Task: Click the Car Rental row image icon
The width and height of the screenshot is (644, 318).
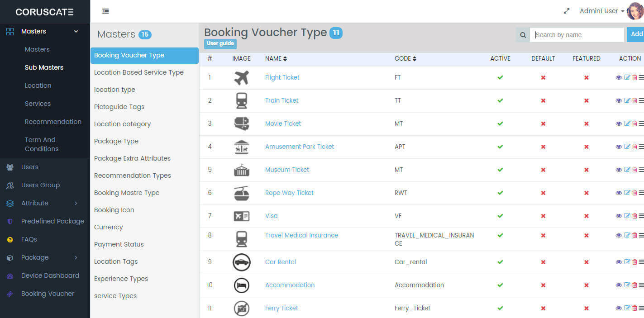Action: pyautogui.click(x=242, y=262)
